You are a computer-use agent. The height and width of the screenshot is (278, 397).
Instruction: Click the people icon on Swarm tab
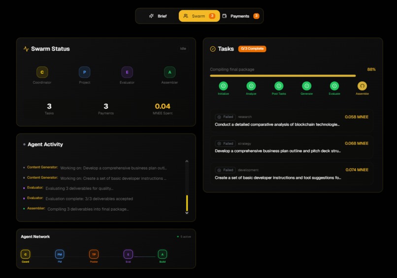pyautogui.click(x=186, y=16)
